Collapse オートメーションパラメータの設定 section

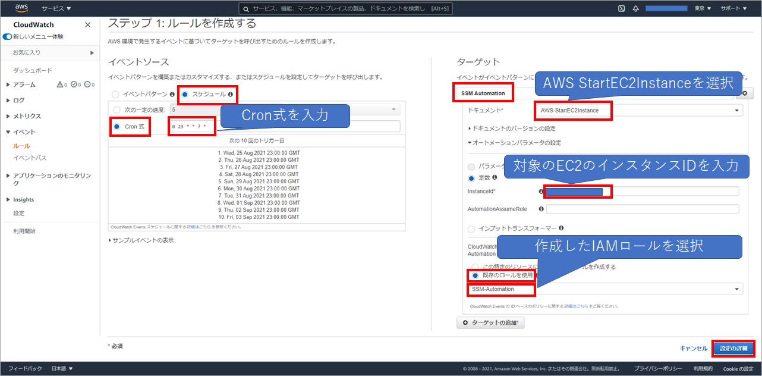point(515,143)
